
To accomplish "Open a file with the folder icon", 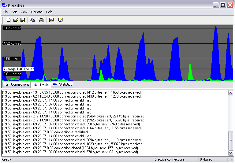I will 16,20.
